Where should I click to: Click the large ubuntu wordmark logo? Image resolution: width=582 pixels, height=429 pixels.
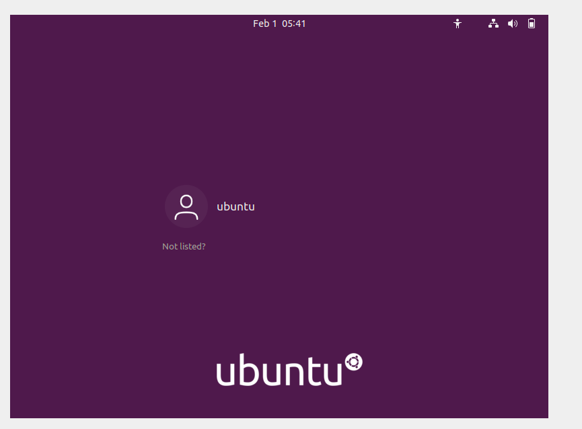(289, 370)
